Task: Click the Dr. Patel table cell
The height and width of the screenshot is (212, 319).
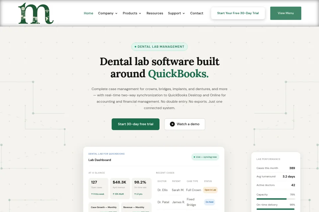Action: (163, 202)
